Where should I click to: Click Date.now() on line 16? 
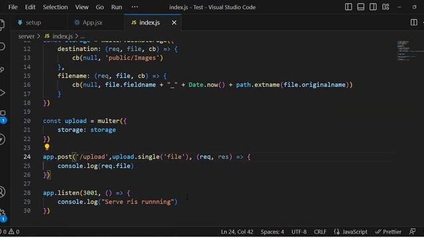pos(207,85)
